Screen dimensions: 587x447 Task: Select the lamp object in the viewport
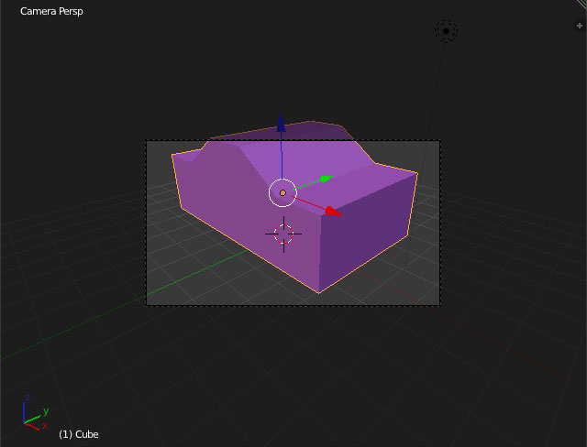coord(446,32)
